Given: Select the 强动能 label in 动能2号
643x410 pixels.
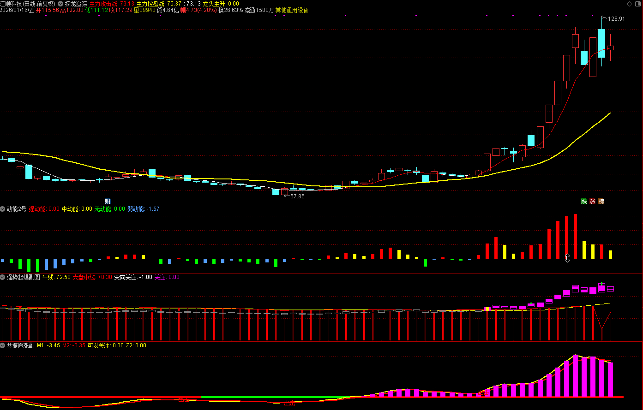Looking at the screenshot, I should (x=37, y=209).
